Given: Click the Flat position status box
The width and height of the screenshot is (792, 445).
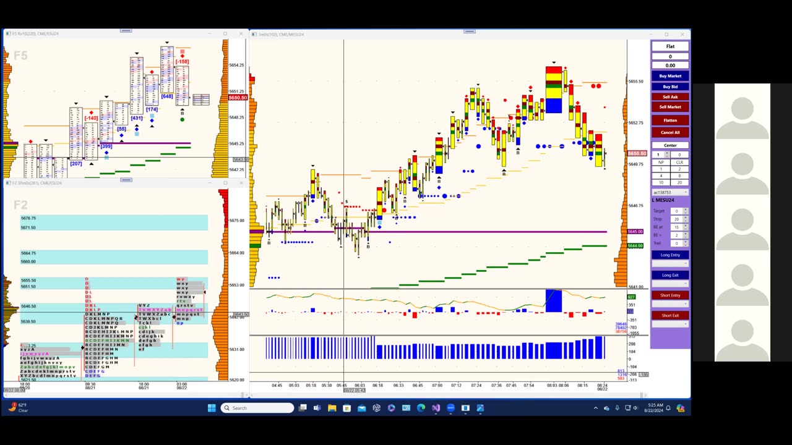Looking at the screenshot, I should (x=670, y=46).
